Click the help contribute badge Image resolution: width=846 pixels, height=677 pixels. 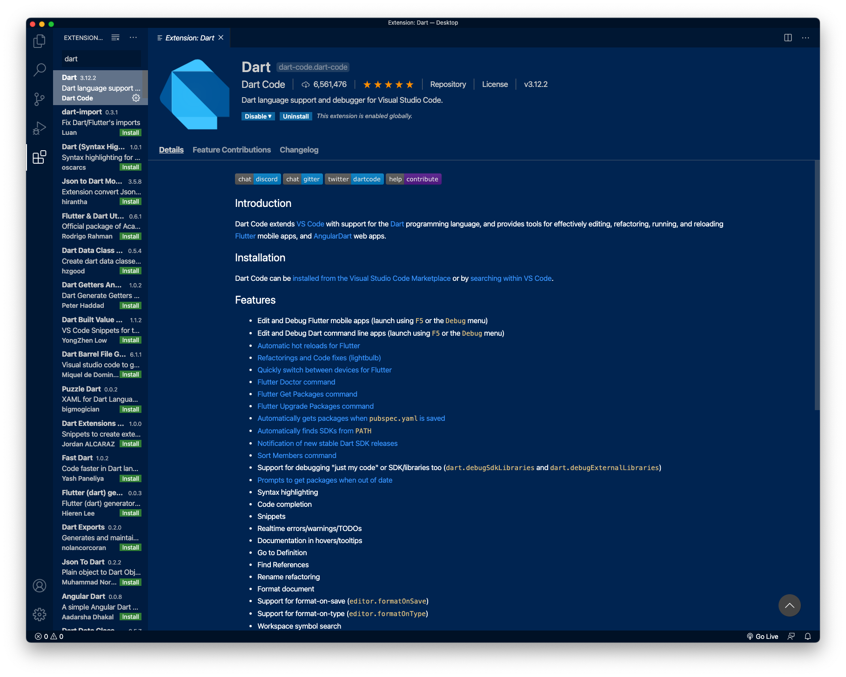(x=414, y=179)
